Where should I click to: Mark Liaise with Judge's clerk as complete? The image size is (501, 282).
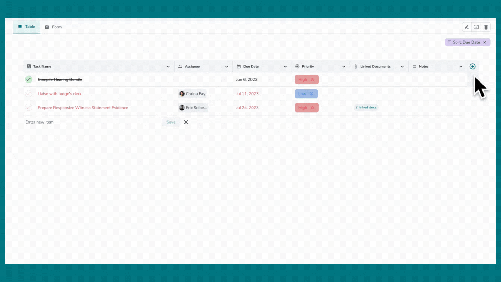(28, 93)
